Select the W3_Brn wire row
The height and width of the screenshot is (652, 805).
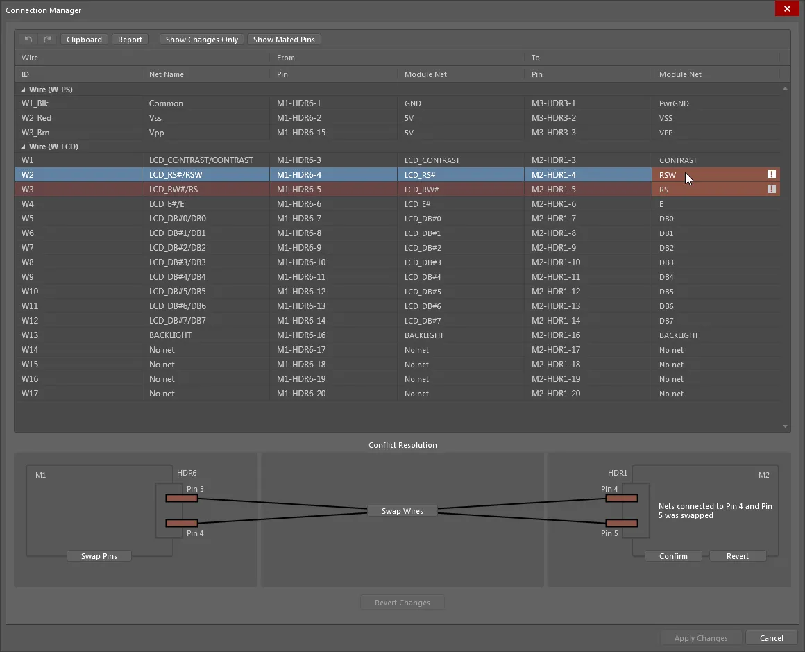398,133
